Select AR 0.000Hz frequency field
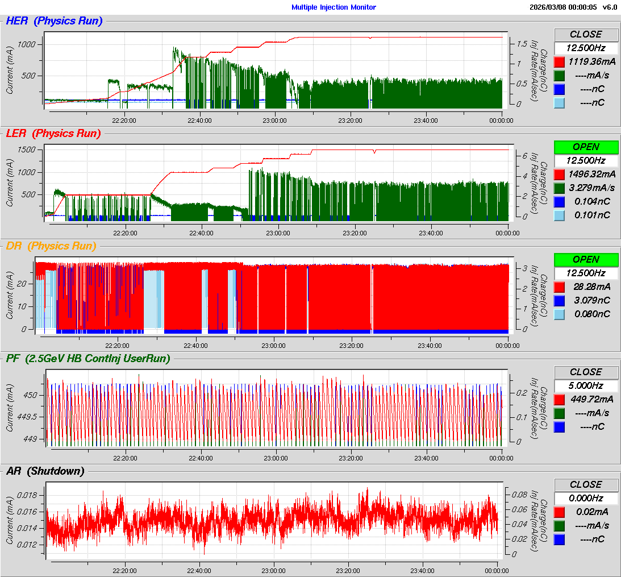 click(586, 498)
